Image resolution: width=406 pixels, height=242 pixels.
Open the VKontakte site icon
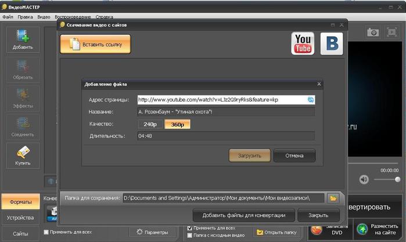coord(332,44)
